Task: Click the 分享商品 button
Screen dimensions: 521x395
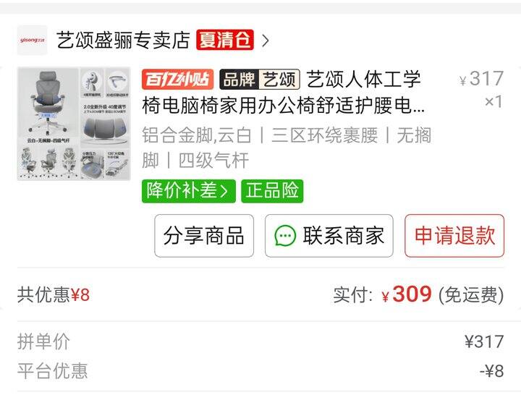Action: click(204, 236)
